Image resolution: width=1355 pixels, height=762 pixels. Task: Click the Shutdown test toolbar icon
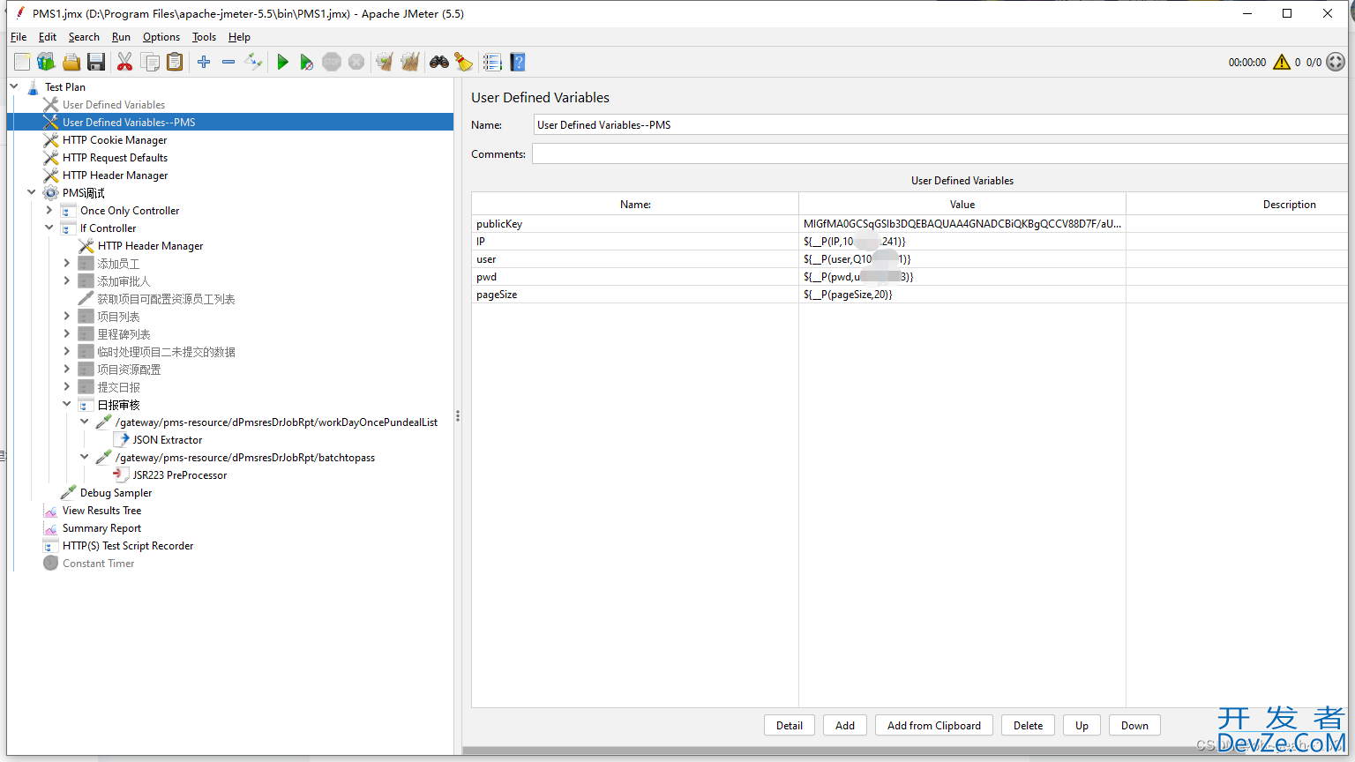pyautogui.click(x=356, y=62)
